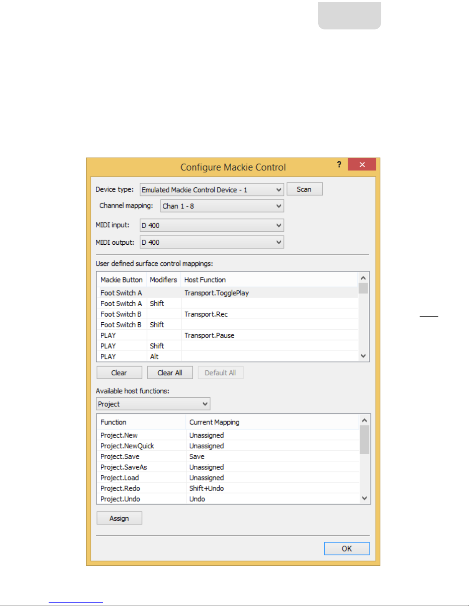Select the Foot Switch B Transport.Rec row
This screenshot has width=469, height=606.
227,314
